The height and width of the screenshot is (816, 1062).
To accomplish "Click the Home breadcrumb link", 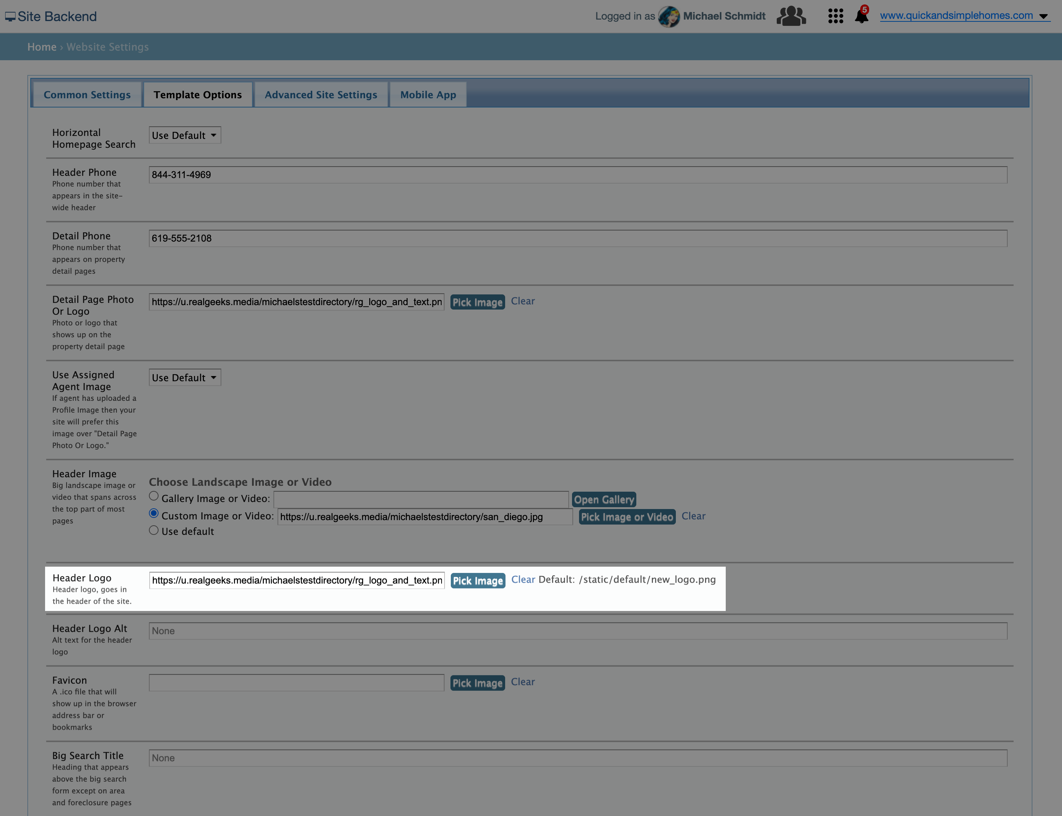I will point(42,47).
